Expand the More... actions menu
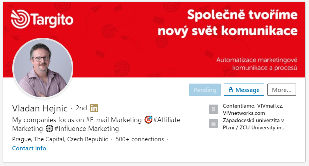The height and width of the screenshot is (166, 309). pyautogui.click(x=281, y=90)
